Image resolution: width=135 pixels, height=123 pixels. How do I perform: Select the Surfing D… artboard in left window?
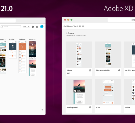[32, 68]
